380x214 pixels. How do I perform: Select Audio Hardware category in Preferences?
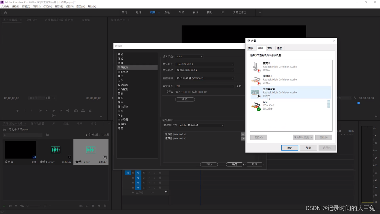click(x=137, y=68)
